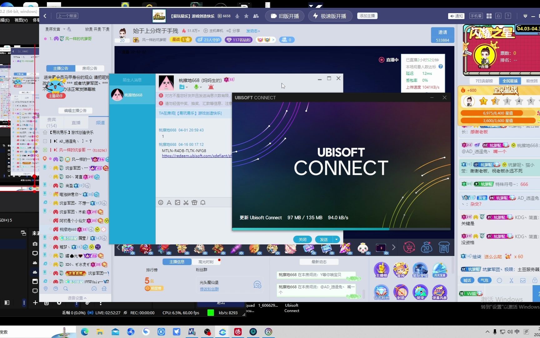This screenshot has height=338, width=540.
Task: Click the members icon in channel title bar
Action: tap(256, 16)
